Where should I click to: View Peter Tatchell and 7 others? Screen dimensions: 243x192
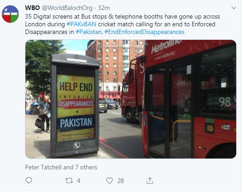click(61, 167)
